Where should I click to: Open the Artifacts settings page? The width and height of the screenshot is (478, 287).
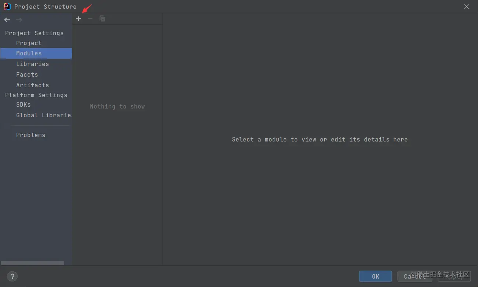click(x=32, y=85)
